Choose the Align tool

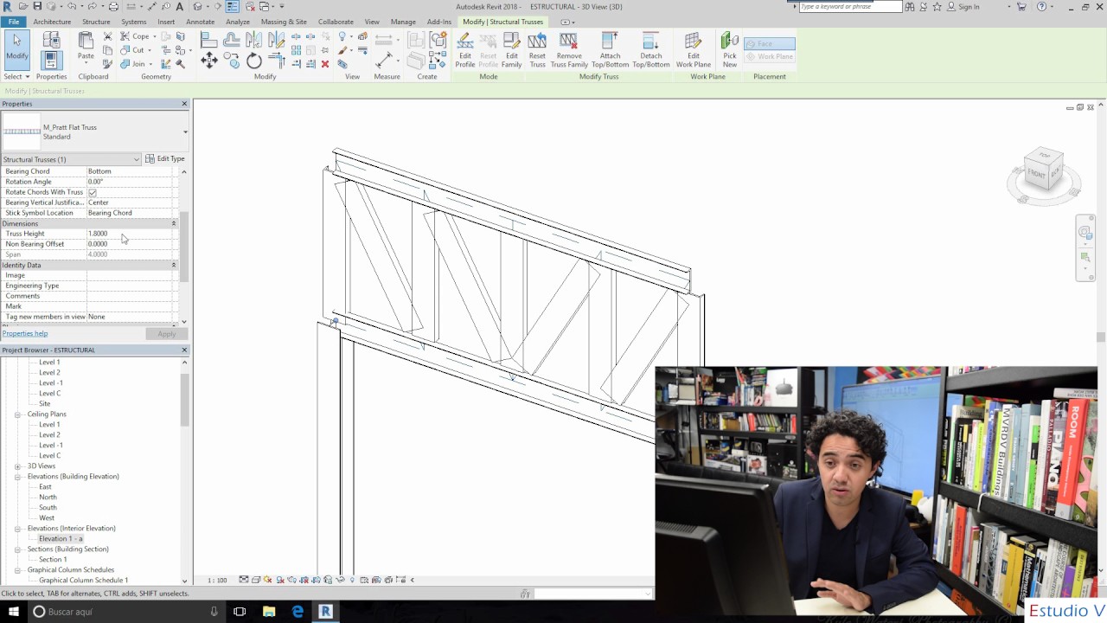pyautogui.click(x=208, y=40)
